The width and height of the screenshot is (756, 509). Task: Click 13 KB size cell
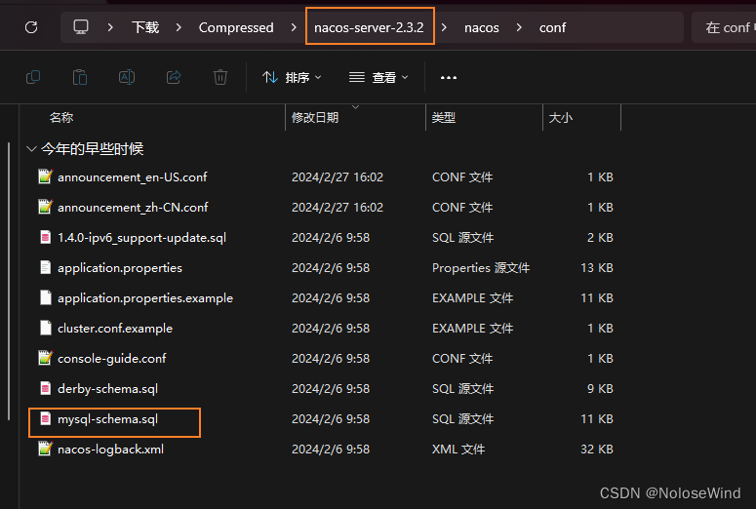click(x=597, y=267)
